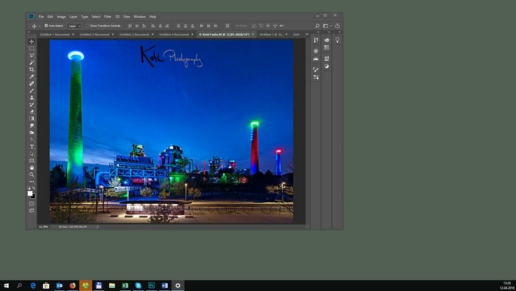Select the Smudge tool
This screenshot has height=291, width=516.
click(32, 126)
